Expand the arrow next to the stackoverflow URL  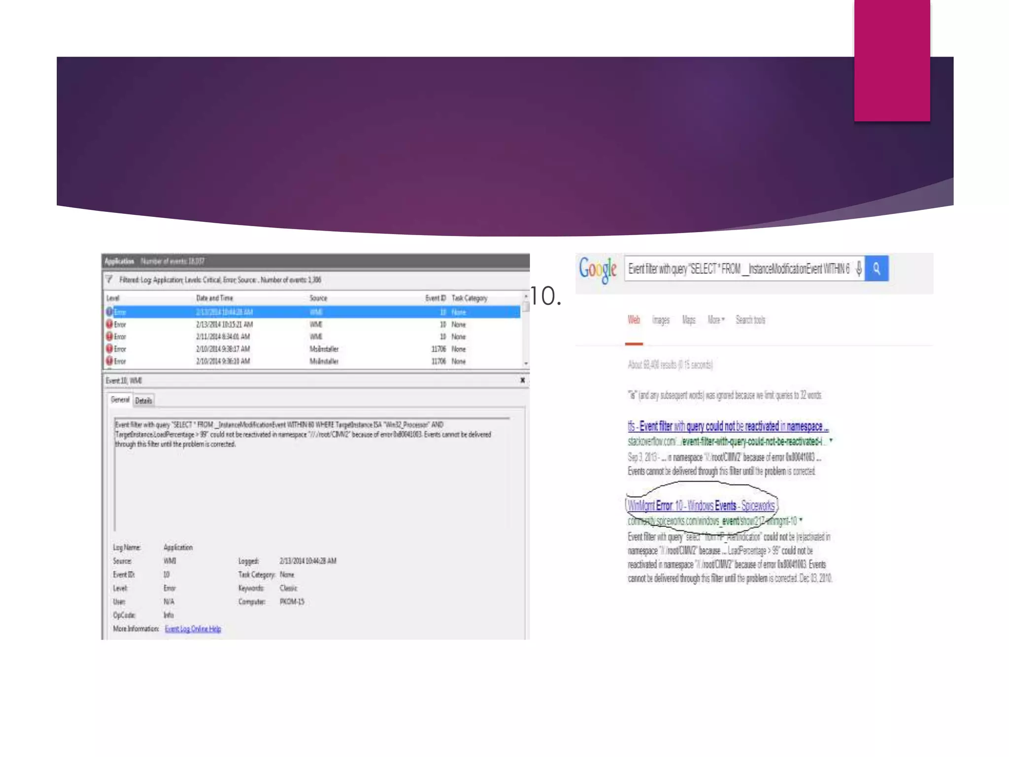pos(831,440)
